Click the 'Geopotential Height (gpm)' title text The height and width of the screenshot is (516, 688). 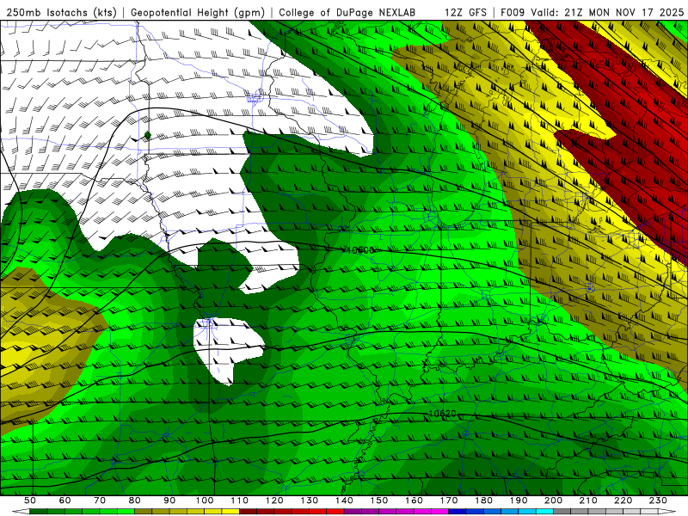198,12
